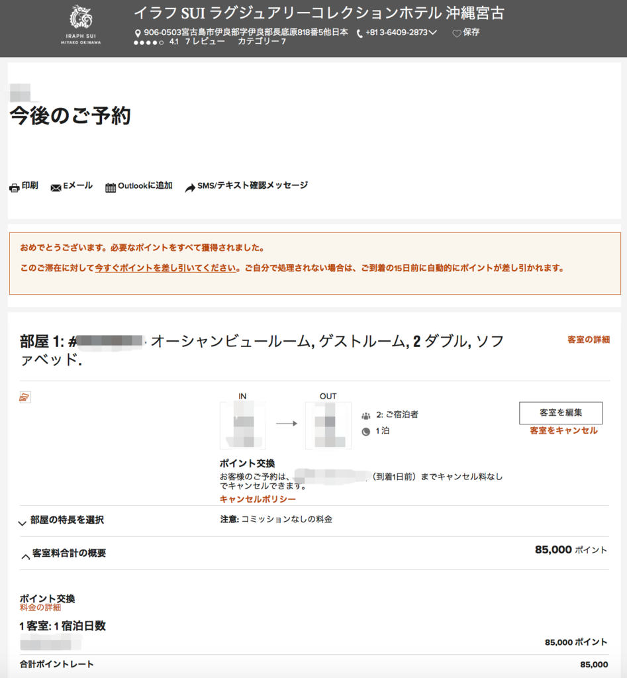Click the location pin icon by address

point(138,33)
